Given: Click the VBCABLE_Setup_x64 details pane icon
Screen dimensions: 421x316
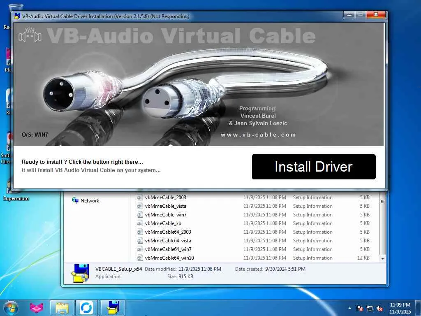Looking at the screenshot, I should pyautogui.click(x=80, y=273).
